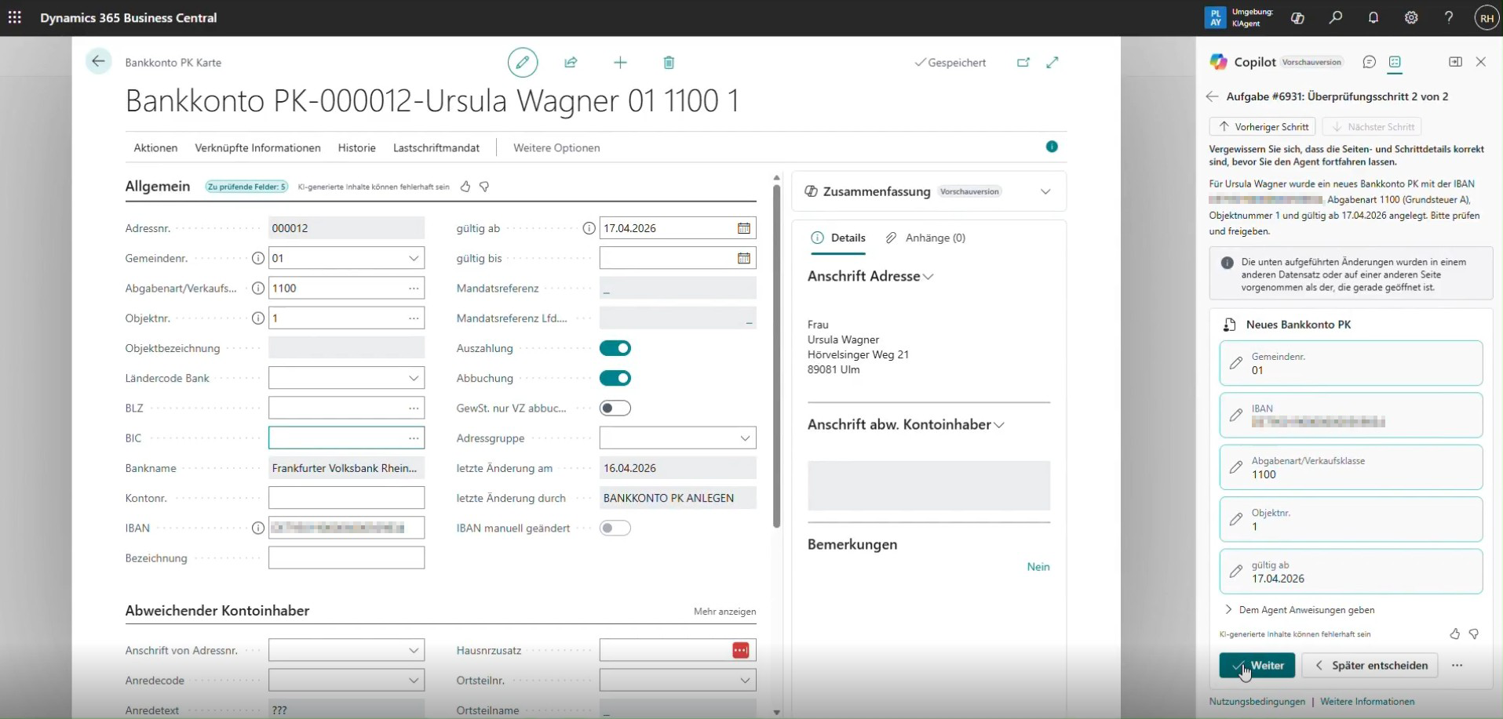Open the Lastschriftmandat menu
The height and width of the screenshot is (719, 1503).
tap(436, 147)
